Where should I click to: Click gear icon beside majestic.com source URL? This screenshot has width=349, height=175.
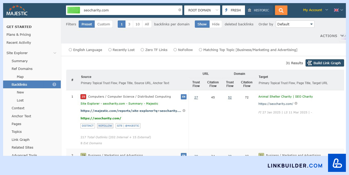184,111
